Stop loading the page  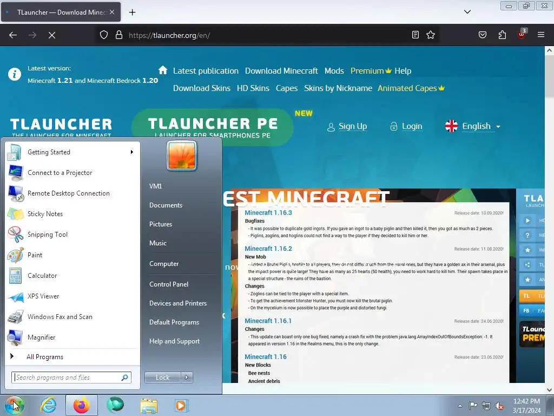pyautogui.click(x=52, y=35)
